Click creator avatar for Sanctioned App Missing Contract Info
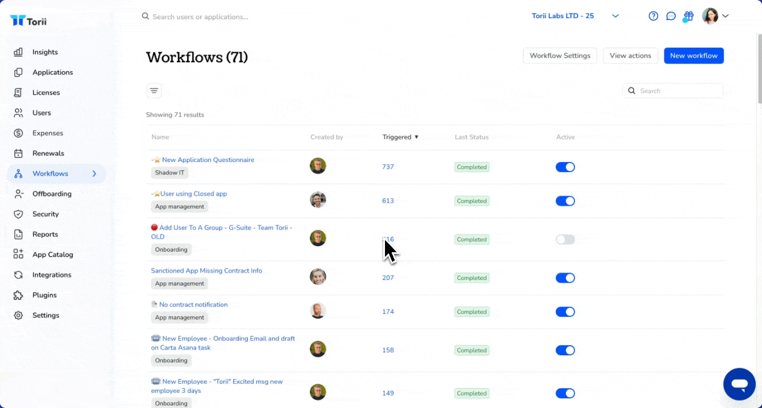This screenshot has width=762, height=408. (x=318, y=277)
